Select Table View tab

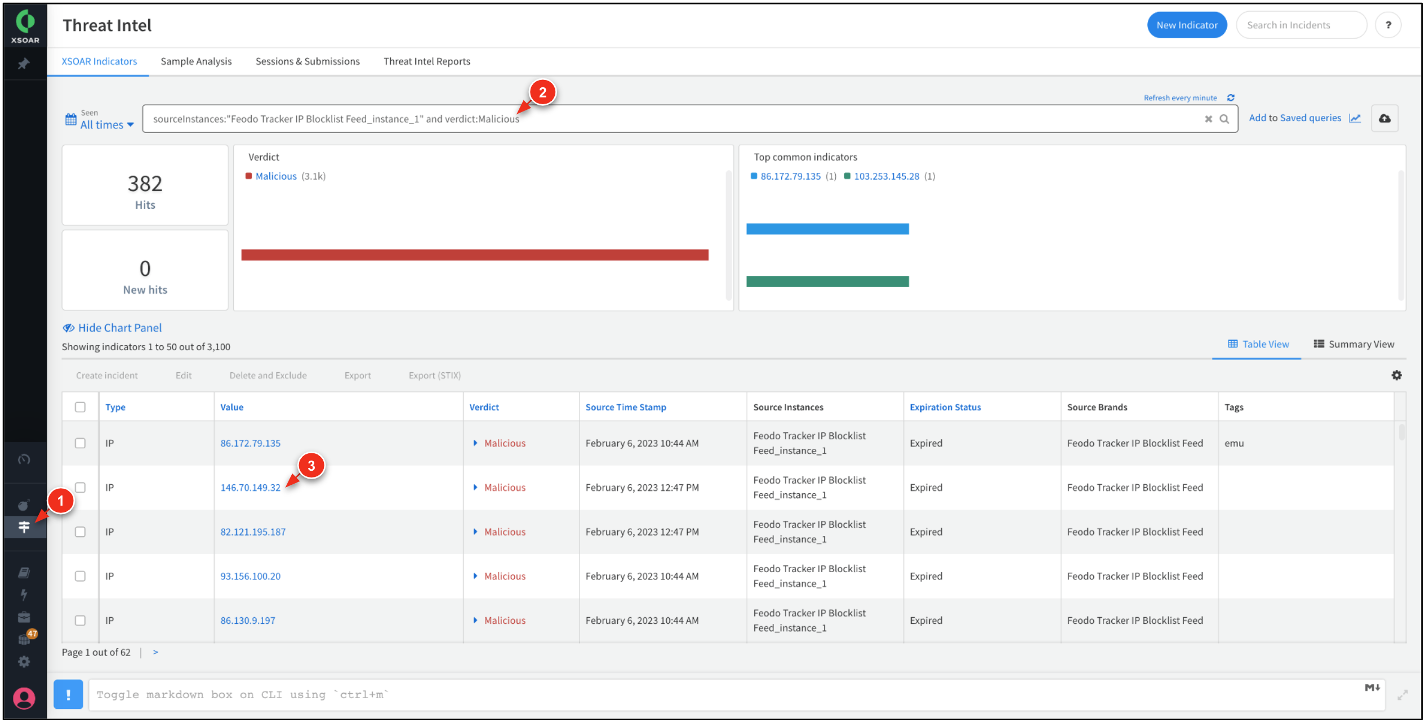tap(1258, 345)
